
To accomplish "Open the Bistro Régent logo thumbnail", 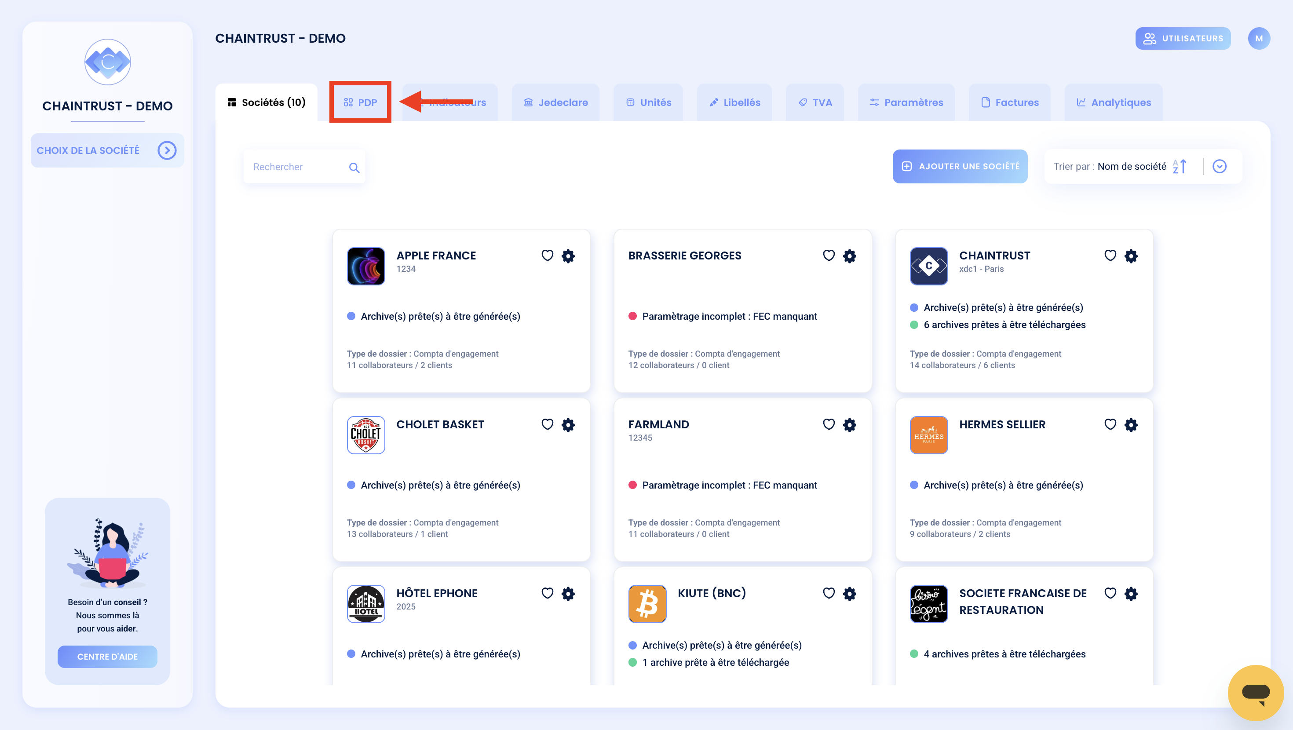I will (x=928, y=603).
